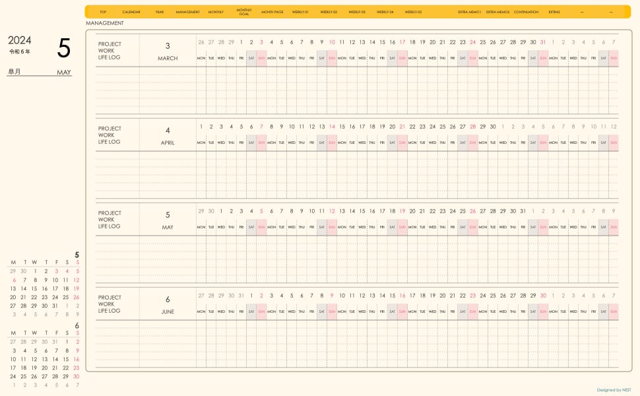
Task: Click day 16 in the JUNE tracker header
Action: click(x=402, y=296)
